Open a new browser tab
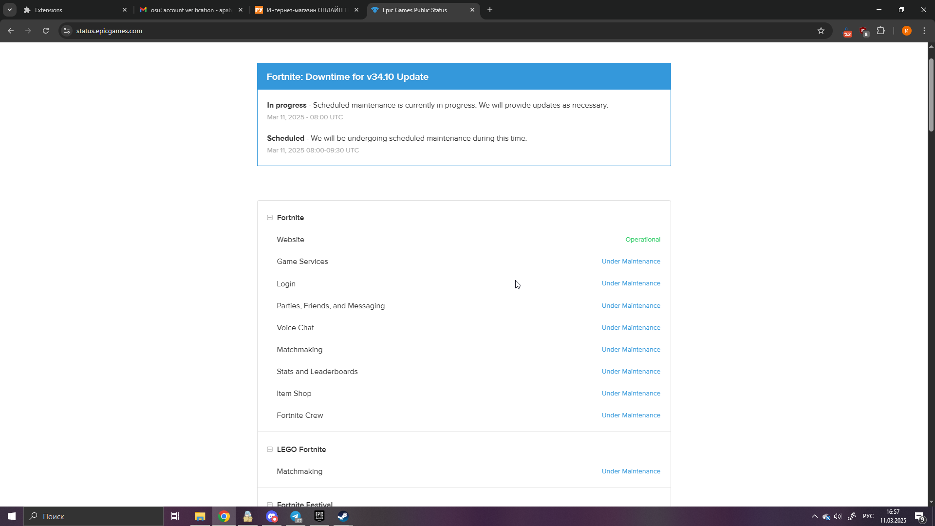 (x=490, y=10)
